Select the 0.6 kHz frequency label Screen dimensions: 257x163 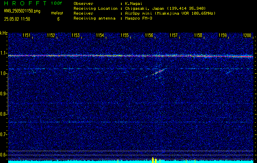[3, 155]
